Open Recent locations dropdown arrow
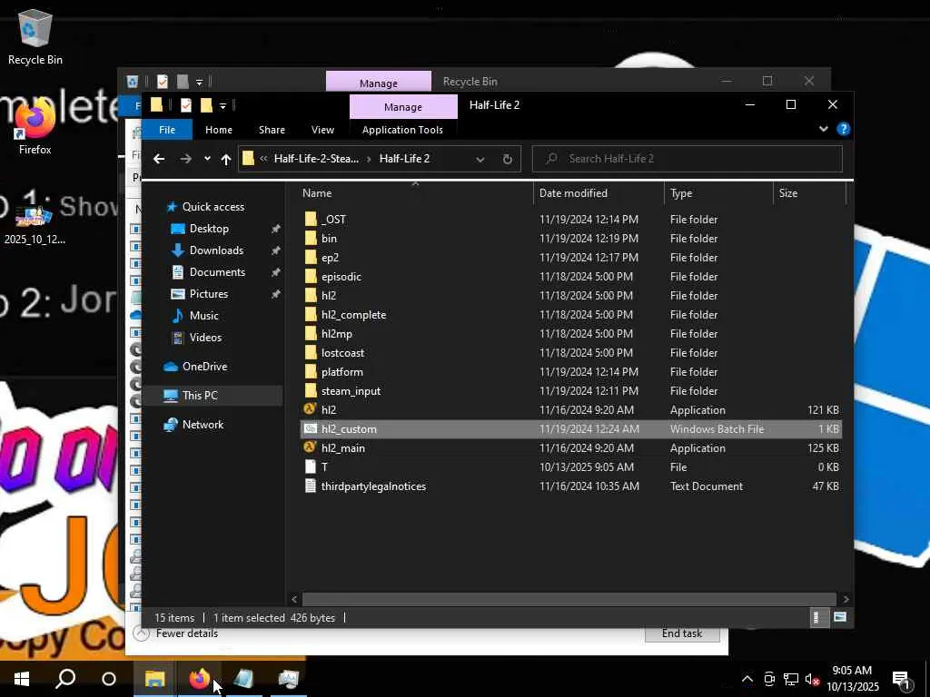 (x=207, y=159)
